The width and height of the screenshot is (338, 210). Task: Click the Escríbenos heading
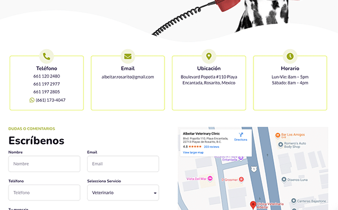[x=37, y=141]
